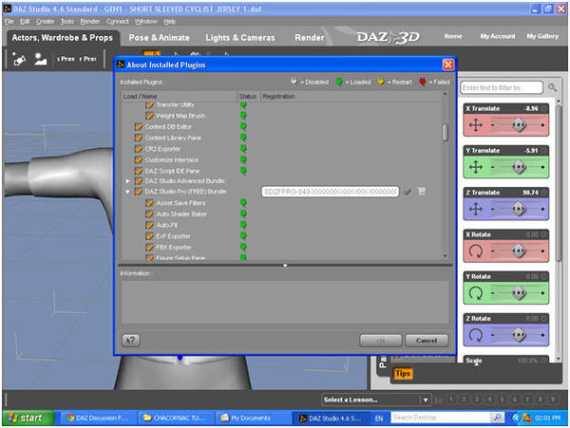Click the Y Rotate circular arrow icon
Image resolution: width=570 pixels, height=428 pixels.
(x=476, y=292)
